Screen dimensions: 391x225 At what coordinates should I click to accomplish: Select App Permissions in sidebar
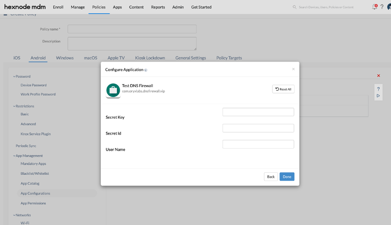pos(33,203)
